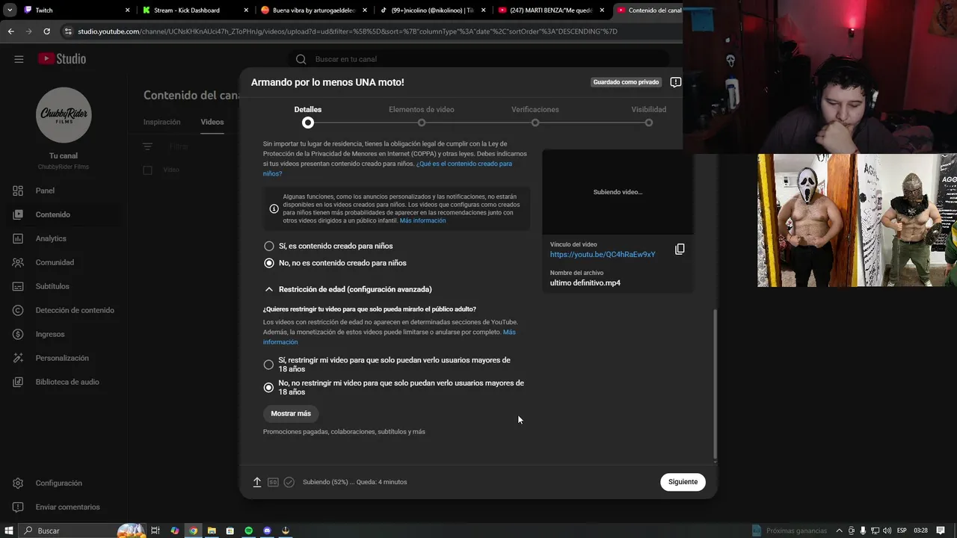Open Subtítulos in the sidebar

tap(52, 286)
